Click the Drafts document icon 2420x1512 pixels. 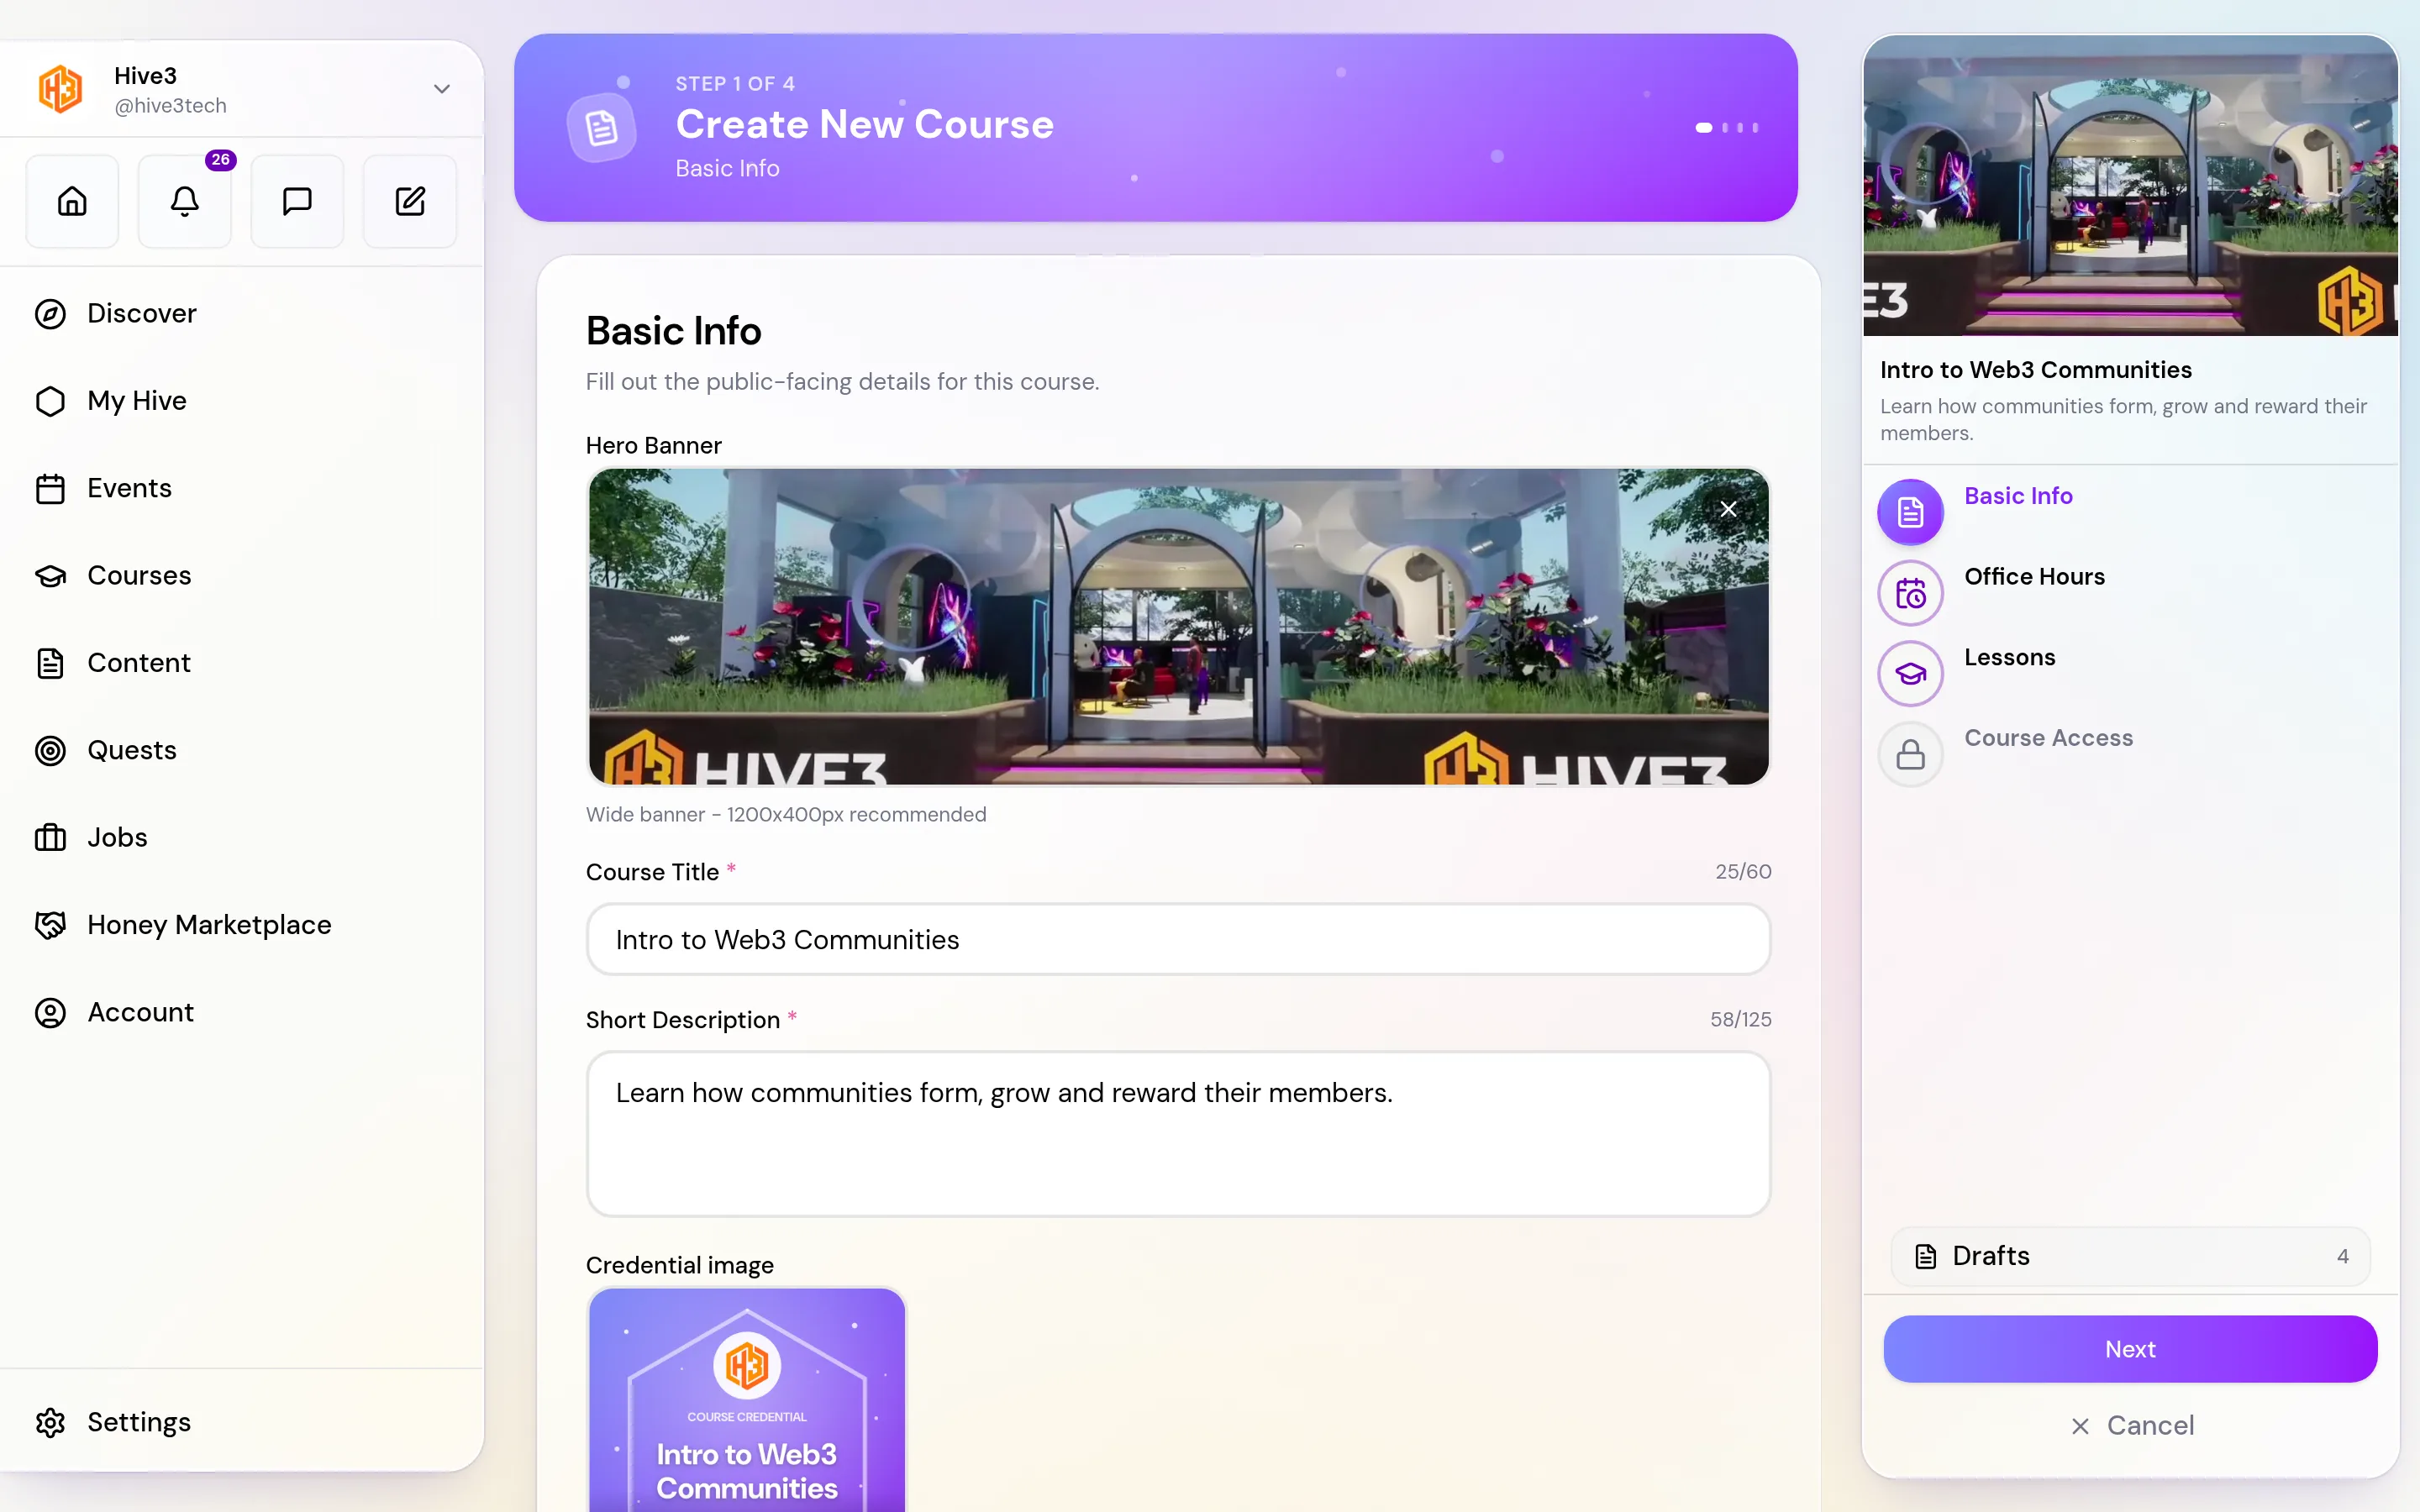click(x=1925, y=1257)
